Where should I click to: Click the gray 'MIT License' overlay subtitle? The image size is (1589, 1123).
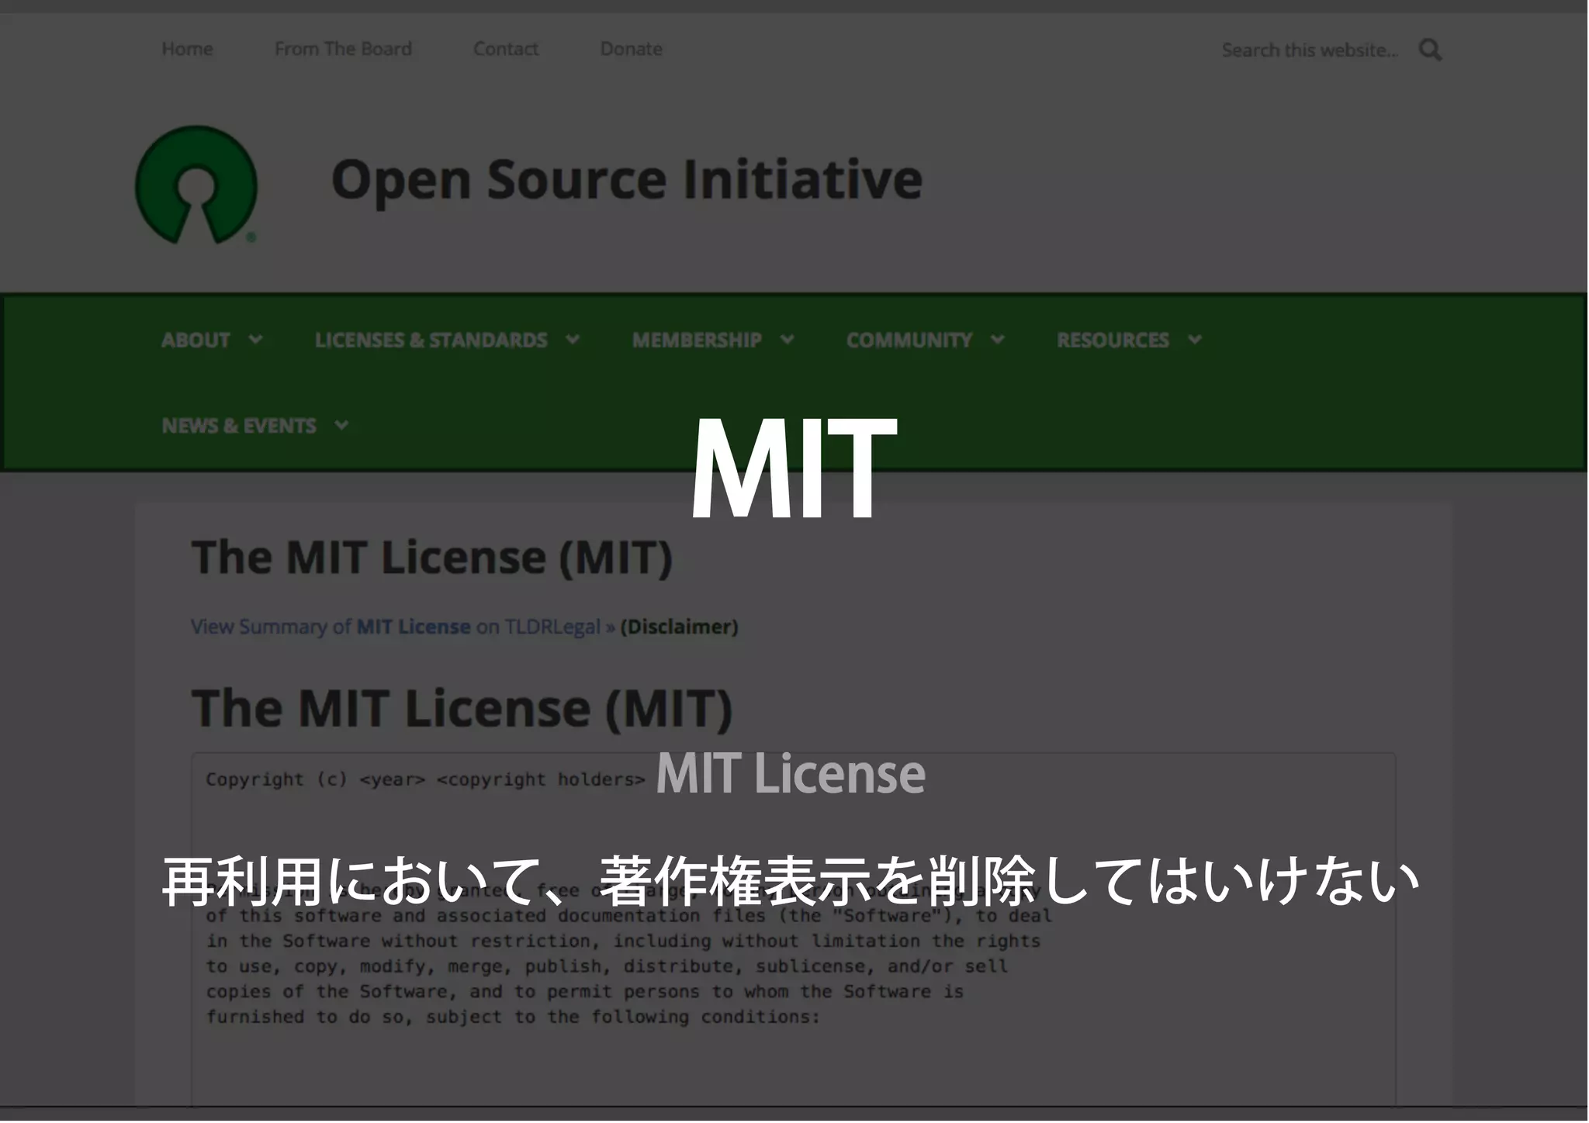point(791,773)
